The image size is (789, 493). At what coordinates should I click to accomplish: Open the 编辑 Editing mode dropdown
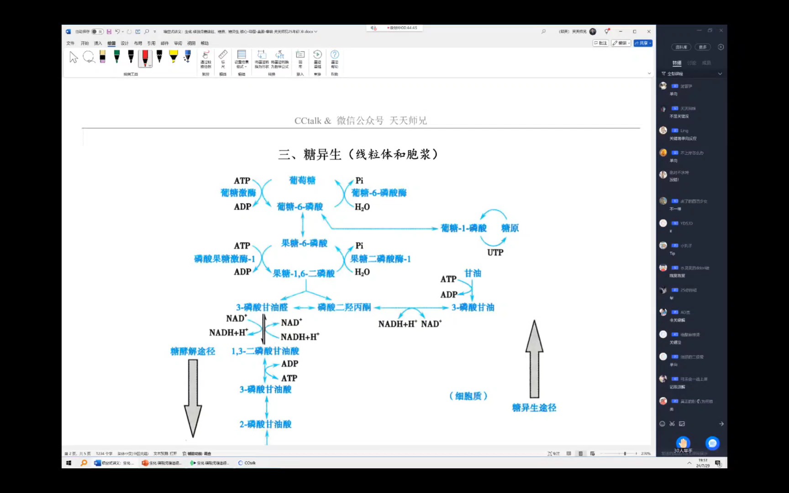pyautogui.click(x=621, y=43)
